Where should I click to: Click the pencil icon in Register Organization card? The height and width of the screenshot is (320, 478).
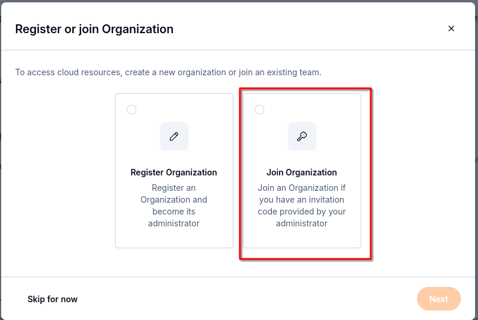pyautogui.click(x=174, y=136)
